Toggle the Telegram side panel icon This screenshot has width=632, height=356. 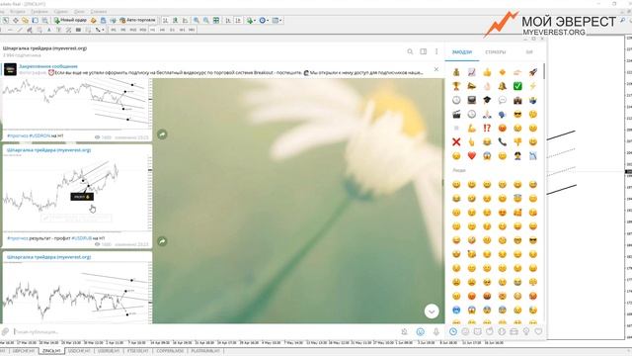[x=424, y=51]
